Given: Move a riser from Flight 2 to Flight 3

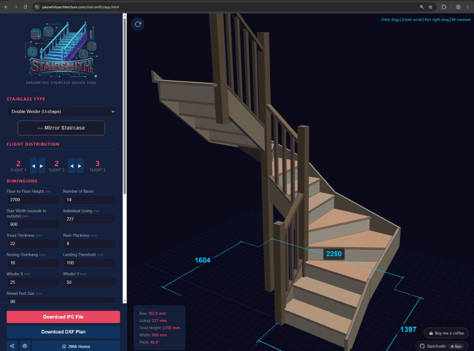Looking at the screenshot, I should tap(80, 166).
